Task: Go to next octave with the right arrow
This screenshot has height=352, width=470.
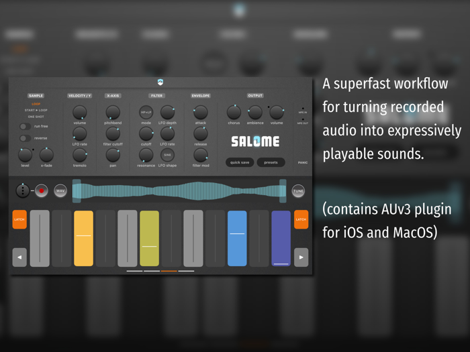Action: [301, 257]
